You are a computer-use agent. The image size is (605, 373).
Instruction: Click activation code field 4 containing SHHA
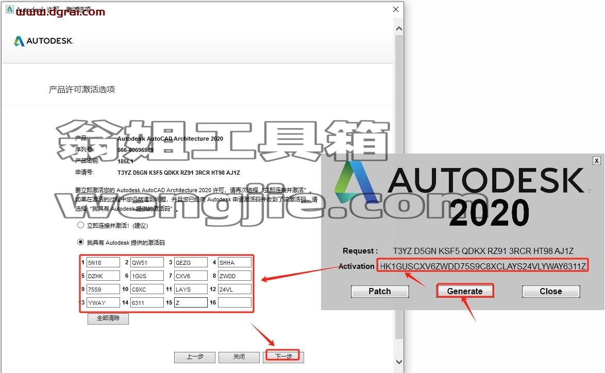[234, 263]
